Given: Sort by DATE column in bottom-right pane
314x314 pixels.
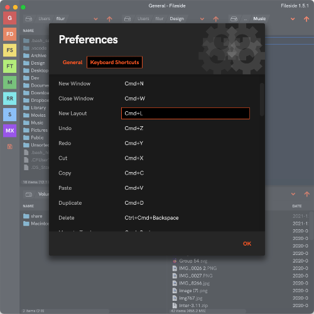Looking at the screenshot, I should pos(297,206).
